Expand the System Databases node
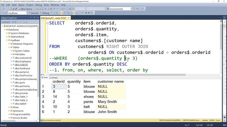This screenshot has width=227, height=127. tap(7, 33)
